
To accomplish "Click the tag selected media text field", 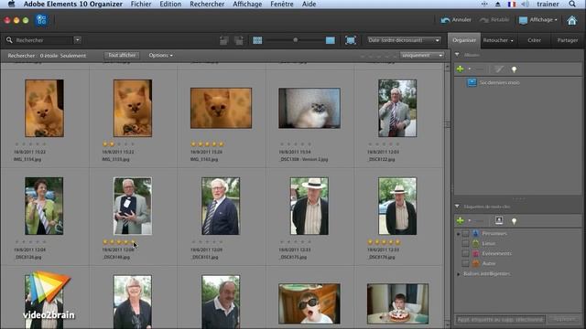I will pyautogui.click(x=500, y=320).
